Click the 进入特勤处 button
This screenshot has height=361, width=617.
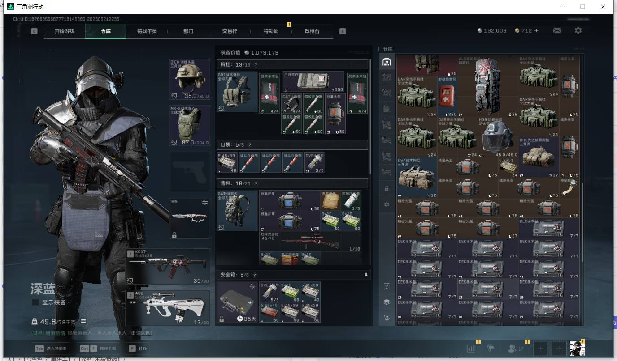(x=50, y=348)
